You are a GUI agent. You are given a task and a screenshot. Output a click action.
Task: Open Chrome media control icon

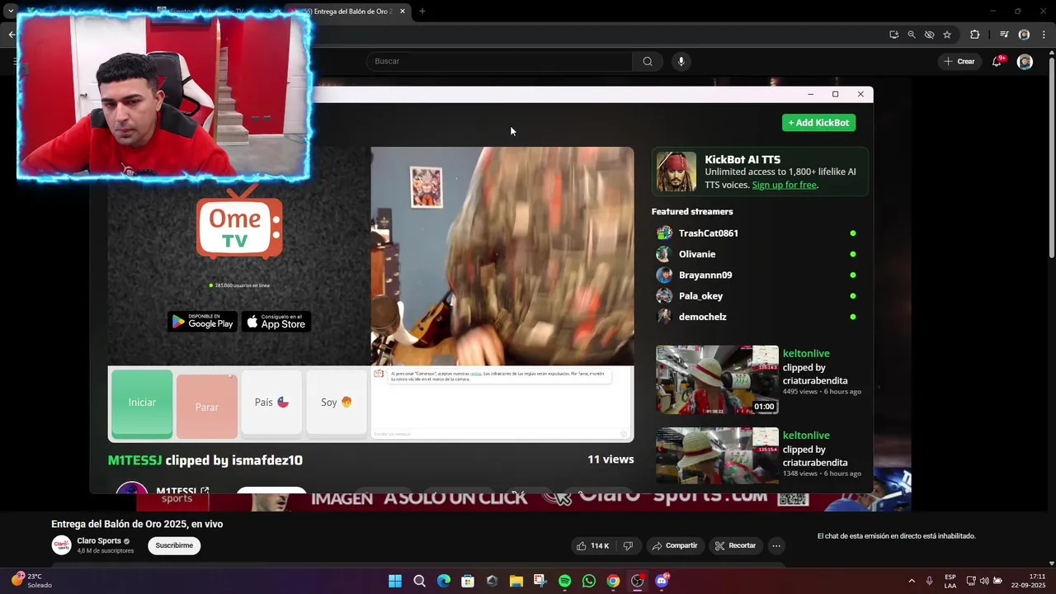[x=1004, y=35]
